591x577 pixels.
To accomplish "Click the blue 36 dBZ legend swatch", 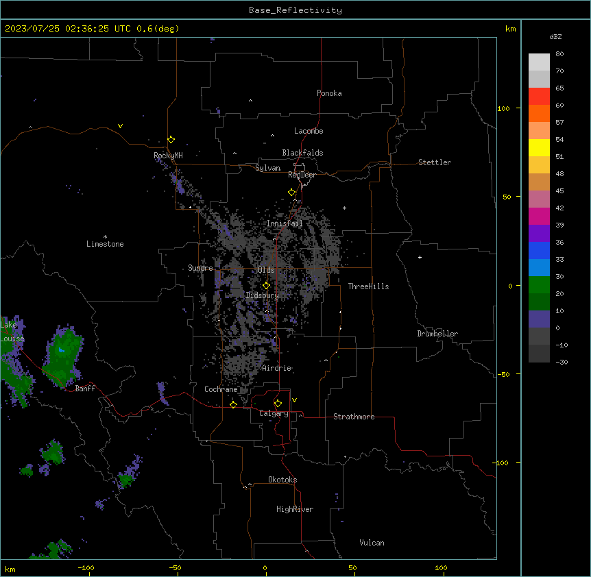I will [539, 250].
